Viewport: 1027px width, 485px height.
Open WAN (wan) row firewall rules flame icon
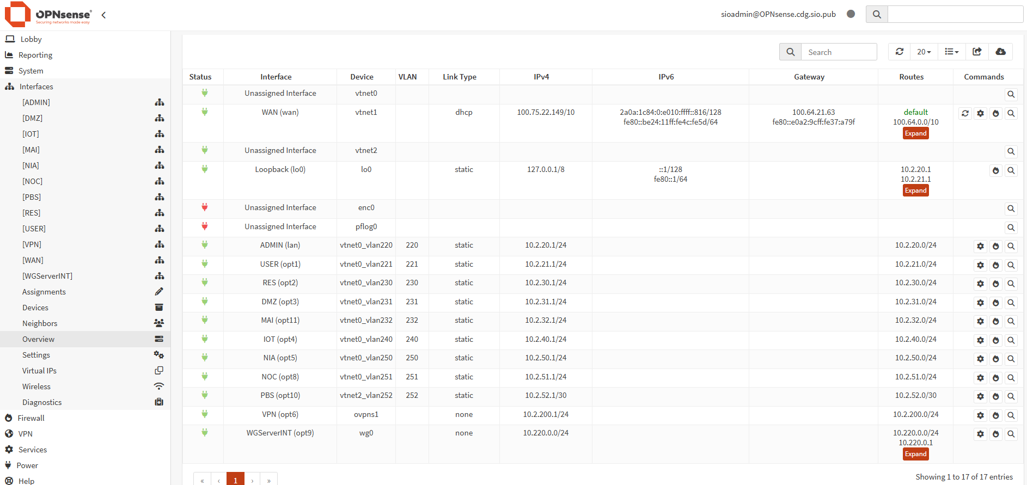click(x=995, y=113)
